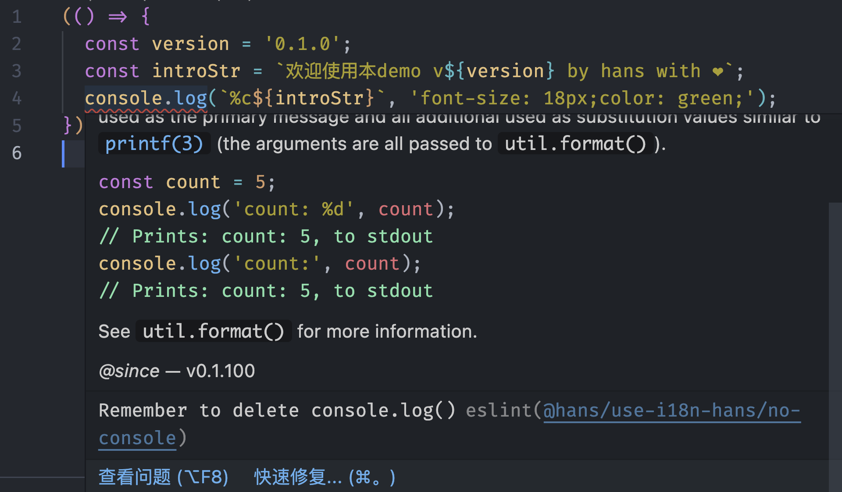Image resolution: width=842 pixels, height=492 pixels.
Task: Click line number 3 in the gutter
Action: pos(17,71)
